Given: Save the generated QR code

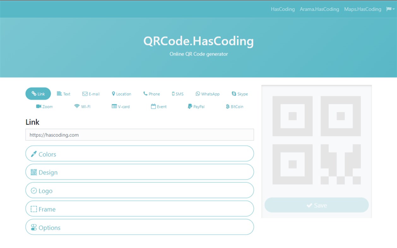Looking at the screenshot, I should point(317,205).
